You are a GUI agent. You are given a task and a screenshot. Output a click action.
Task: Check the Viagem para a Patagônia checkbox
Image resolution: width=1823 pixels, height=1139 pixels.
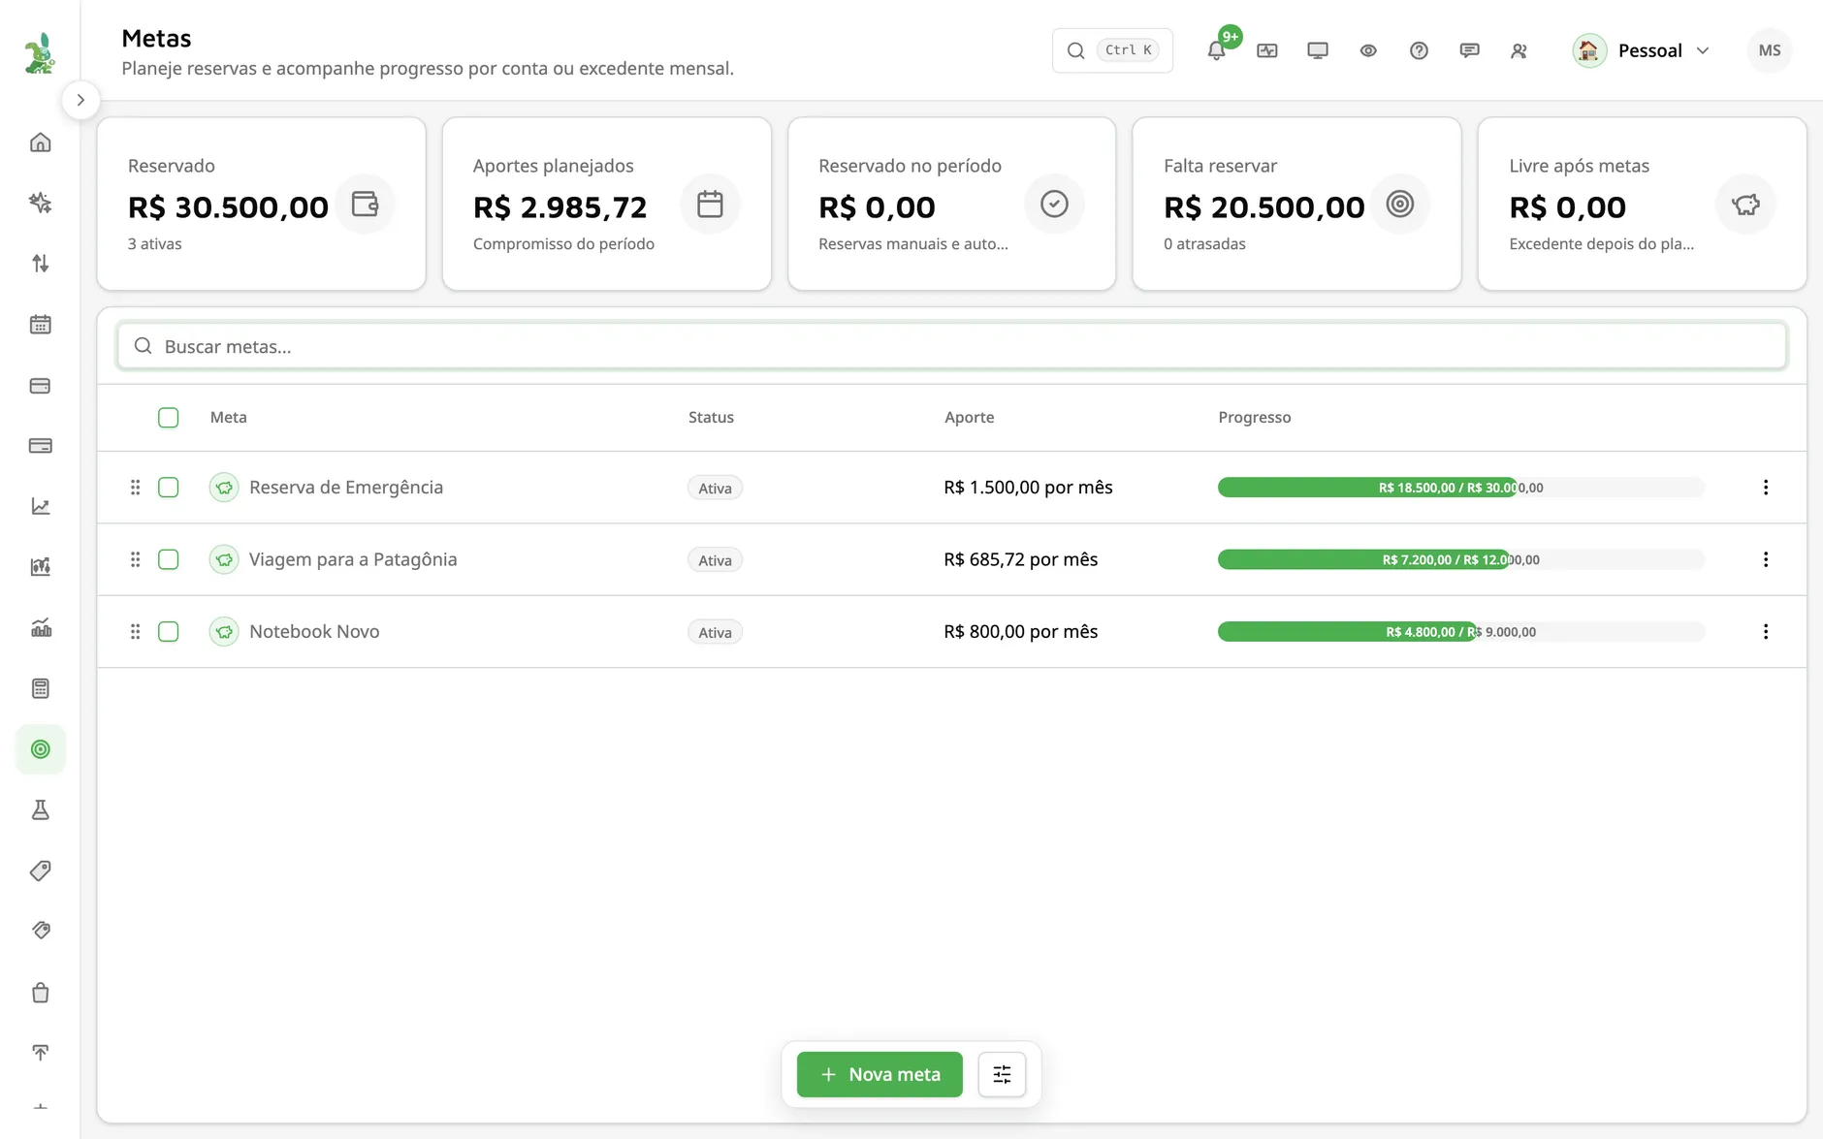[169, 559]
